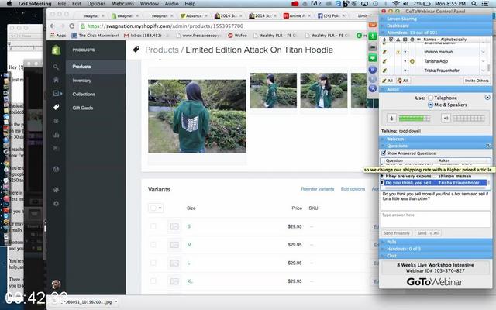Screen dimensions: 496x310
Task: Click the Send Privately button
Action: pyautogui.click(x=397, y=233)
